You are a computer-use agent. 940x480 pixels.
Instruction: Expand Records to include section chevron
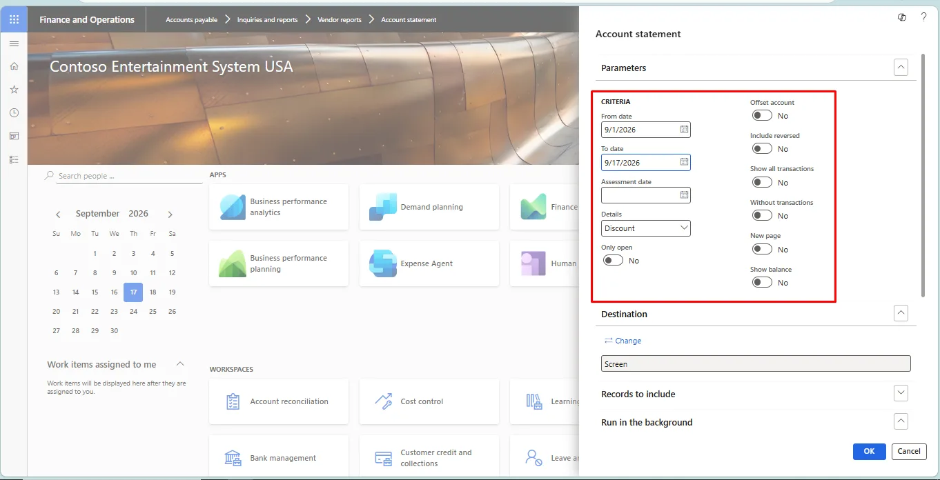[901, 393]
